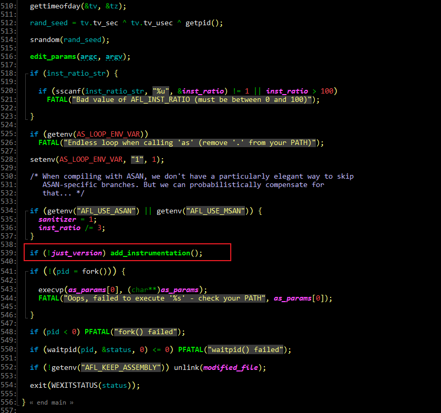Click tv.tv_usec on line 512
Screen dimensions: 441x413
pyautogui.click(x=151, y=23)
